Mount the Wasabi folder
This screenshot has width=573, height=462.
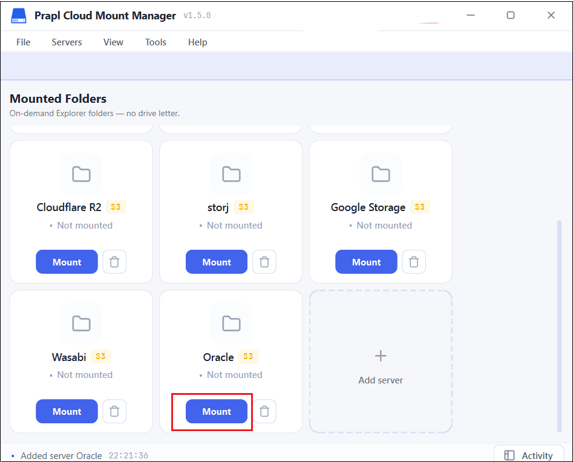coord(67,411)
